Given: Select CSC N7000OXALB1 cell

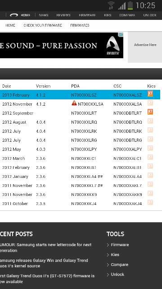Looking at the screenshot, I should pyautogui.click(x=127, y=168).
